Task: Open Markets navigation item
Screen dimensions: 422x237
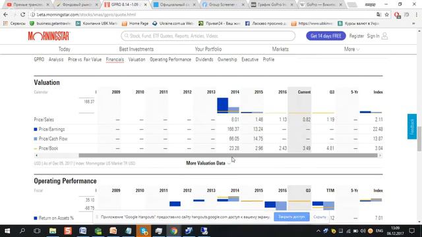Action: pos(280,49)
